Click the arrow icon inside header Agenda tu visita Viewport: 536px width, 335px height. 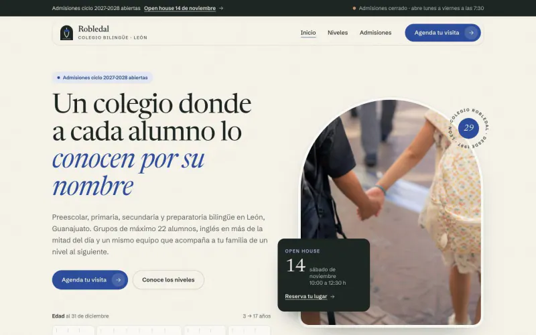[472, 33]
